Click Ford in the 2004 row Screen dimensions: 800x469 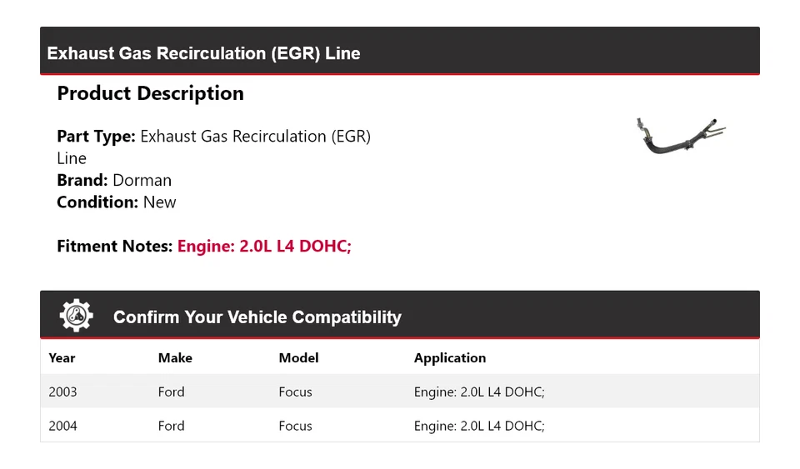[x=171, y=426]
